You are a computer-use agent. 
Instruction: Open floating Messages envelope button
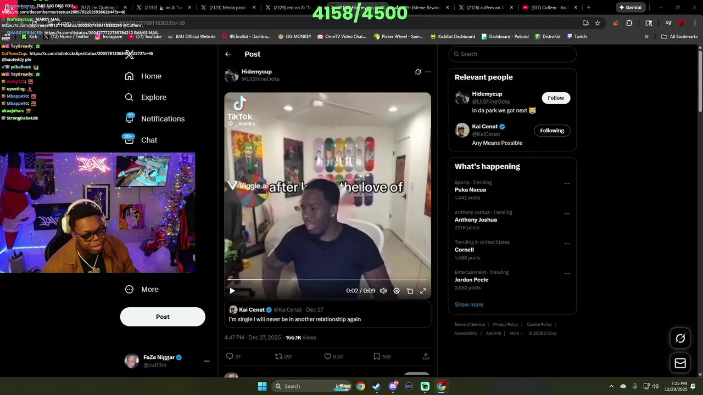pyautogui.click(x=680, y=363)
